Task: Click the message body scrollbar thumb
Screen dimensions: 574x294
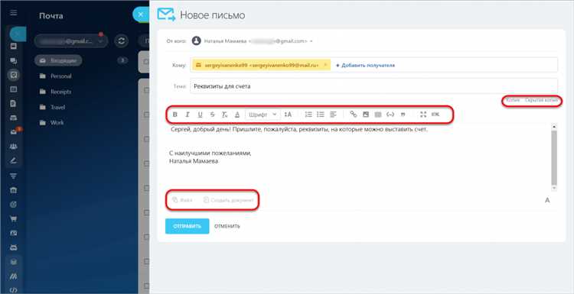Action: 554,157
